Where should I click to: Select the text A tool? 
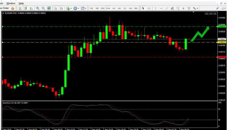point(183,8)
